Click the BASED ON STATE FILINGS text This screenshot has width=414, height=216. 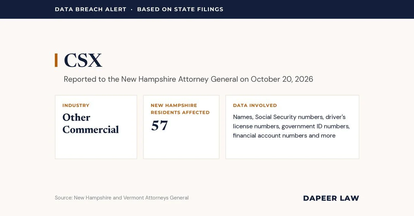coord(180,9)
